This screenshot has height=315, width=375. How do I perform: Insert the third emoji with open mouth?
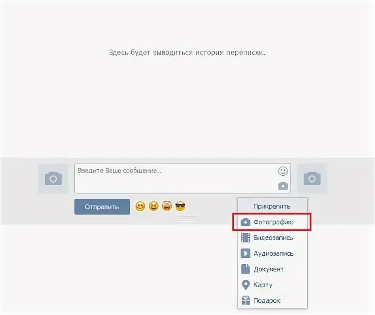pos(167,206)
